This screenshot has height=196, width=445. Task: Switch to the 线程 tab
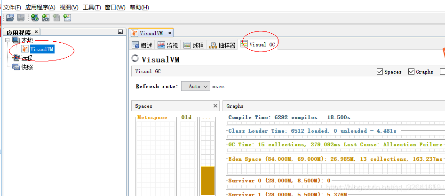pos(193,45)
